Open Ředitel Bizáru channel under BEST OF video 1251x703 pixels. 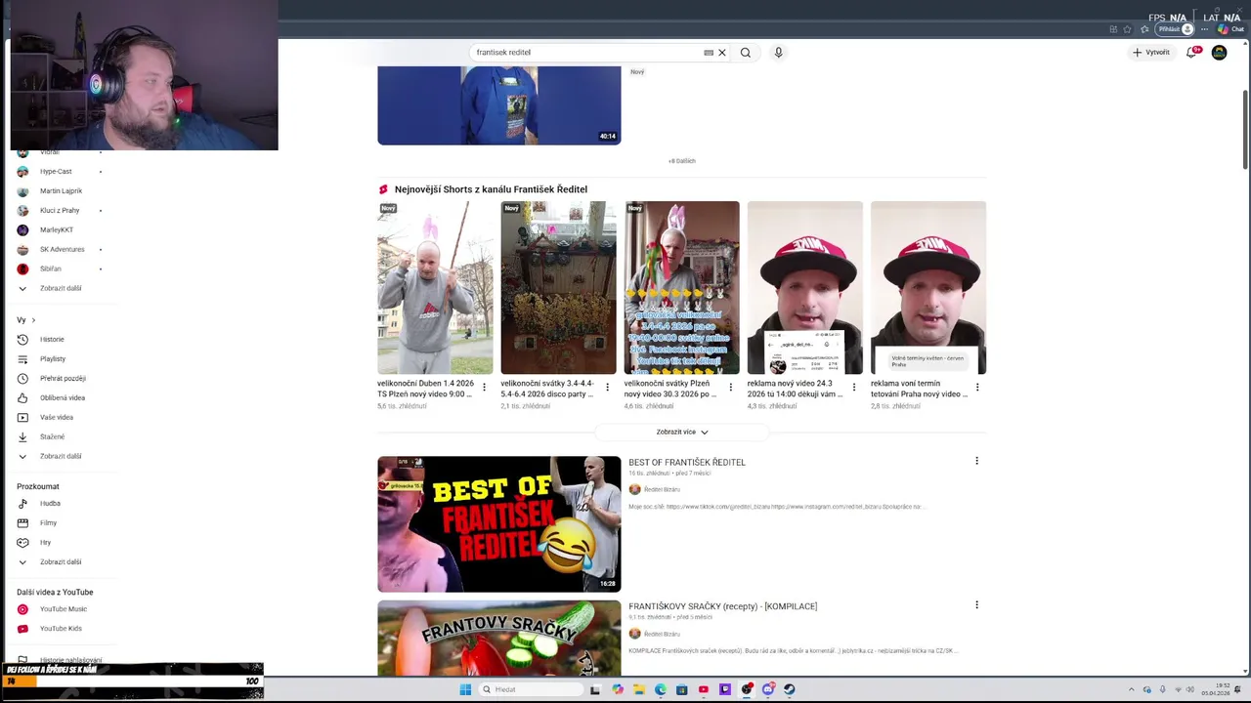[x=662, y=489]
